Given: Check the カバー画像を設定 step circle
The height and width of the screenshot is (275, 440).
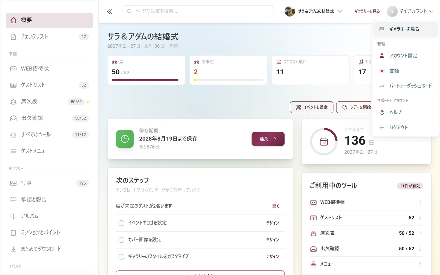Looking at the screenshot, I should 121,240.
